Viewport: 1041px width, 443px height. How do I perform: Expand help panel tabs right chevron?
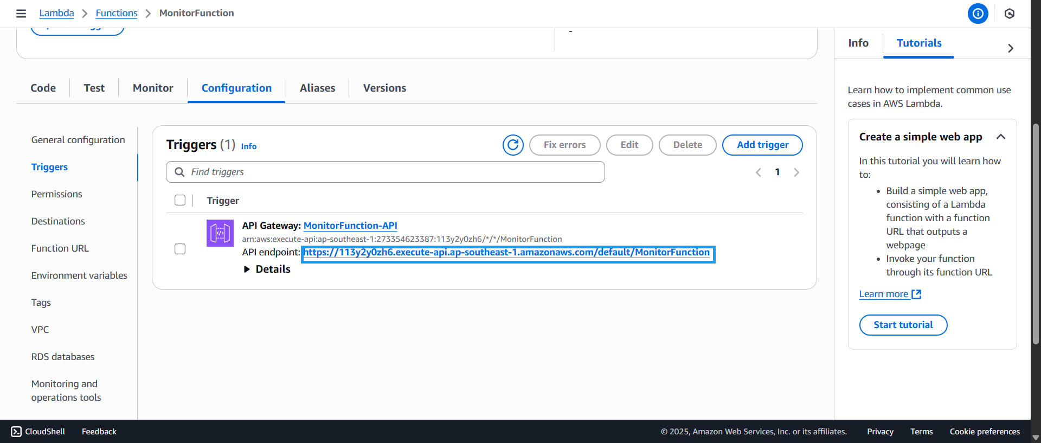pyautogui.click(x=1010, y=48)
